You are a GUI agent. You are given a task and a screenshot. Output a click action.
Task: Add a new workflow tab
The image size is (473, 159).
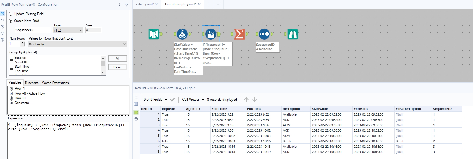coord(209,4)
